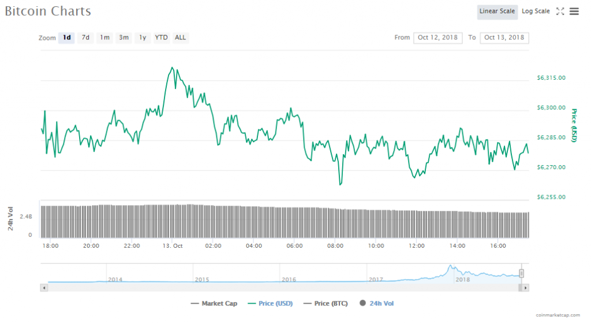Click the fullscreen expand icon

(x=560, y=11)
